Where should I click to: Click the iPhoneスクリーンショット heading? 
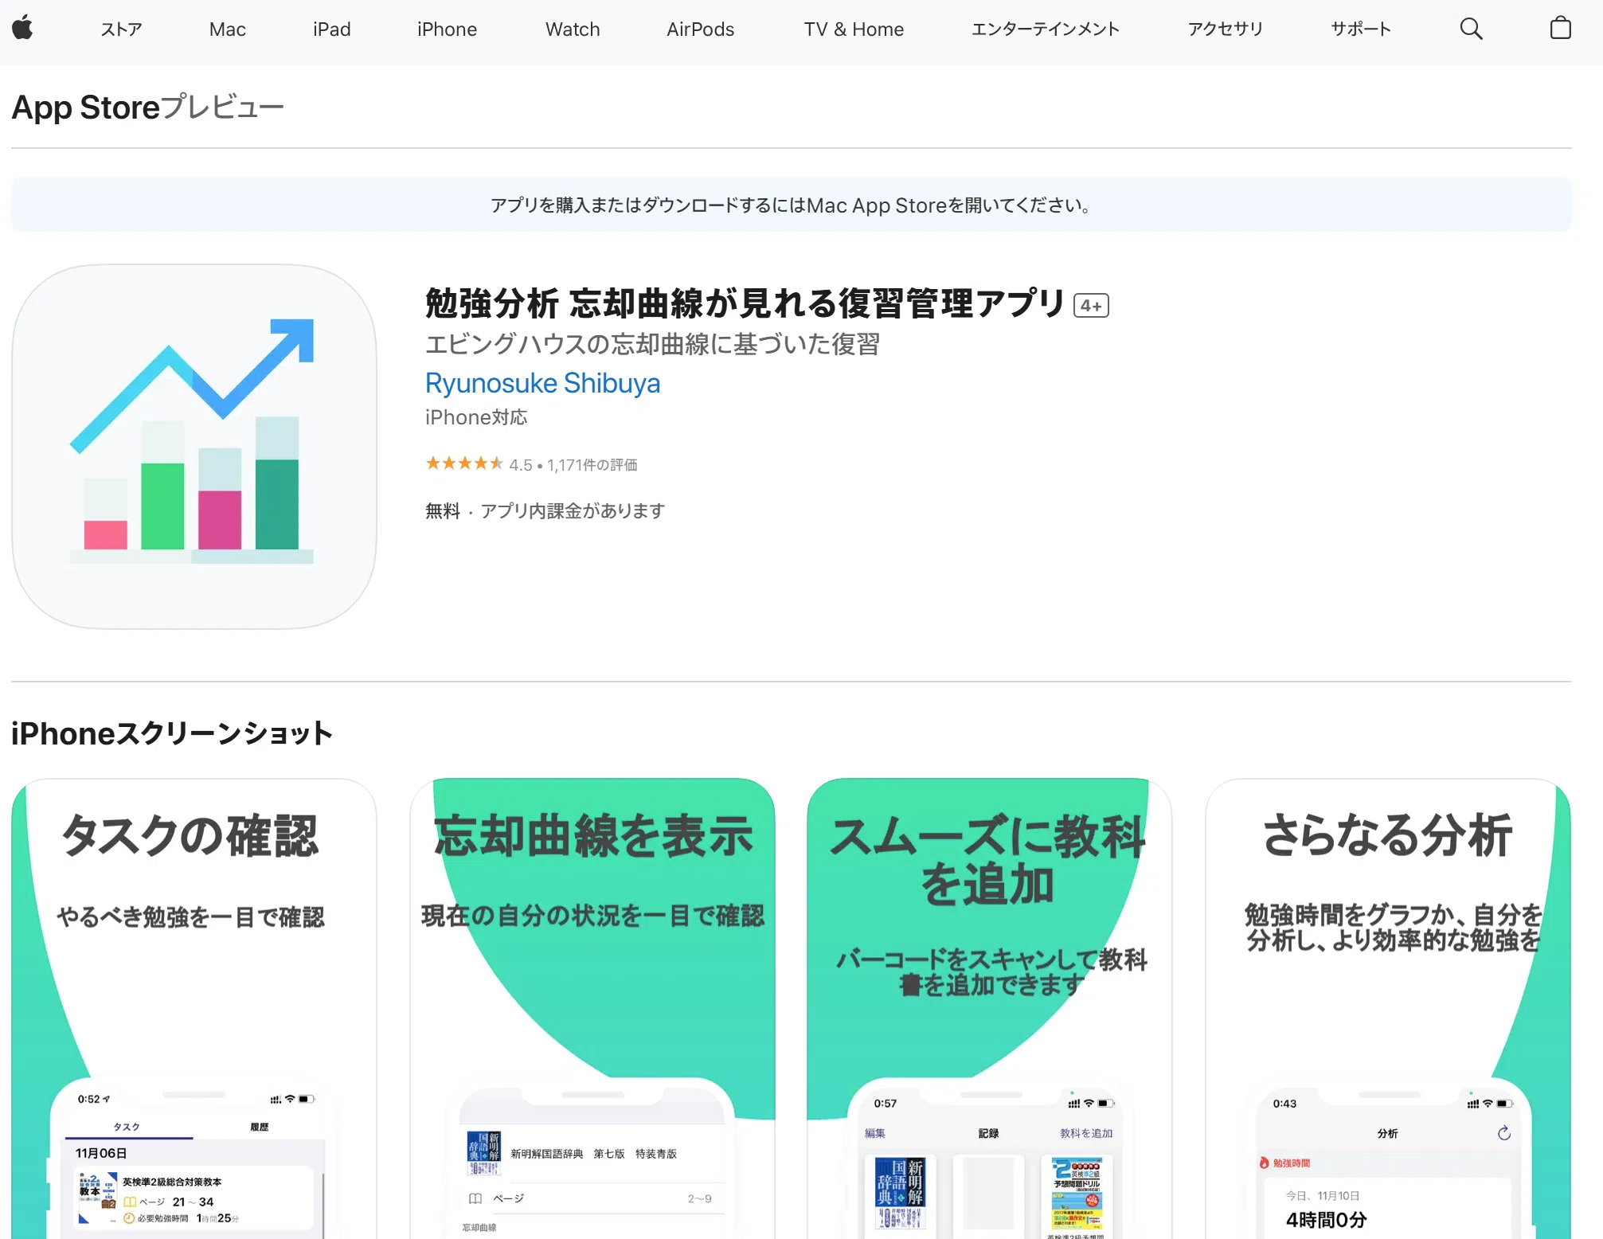tap(171, 733)
